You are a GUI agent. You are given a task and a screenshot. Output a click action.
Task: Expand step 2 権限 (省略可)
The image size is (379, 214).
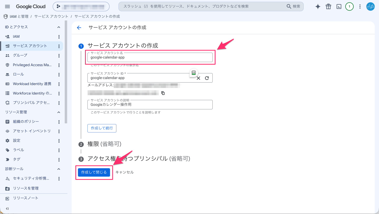point(104,144)
